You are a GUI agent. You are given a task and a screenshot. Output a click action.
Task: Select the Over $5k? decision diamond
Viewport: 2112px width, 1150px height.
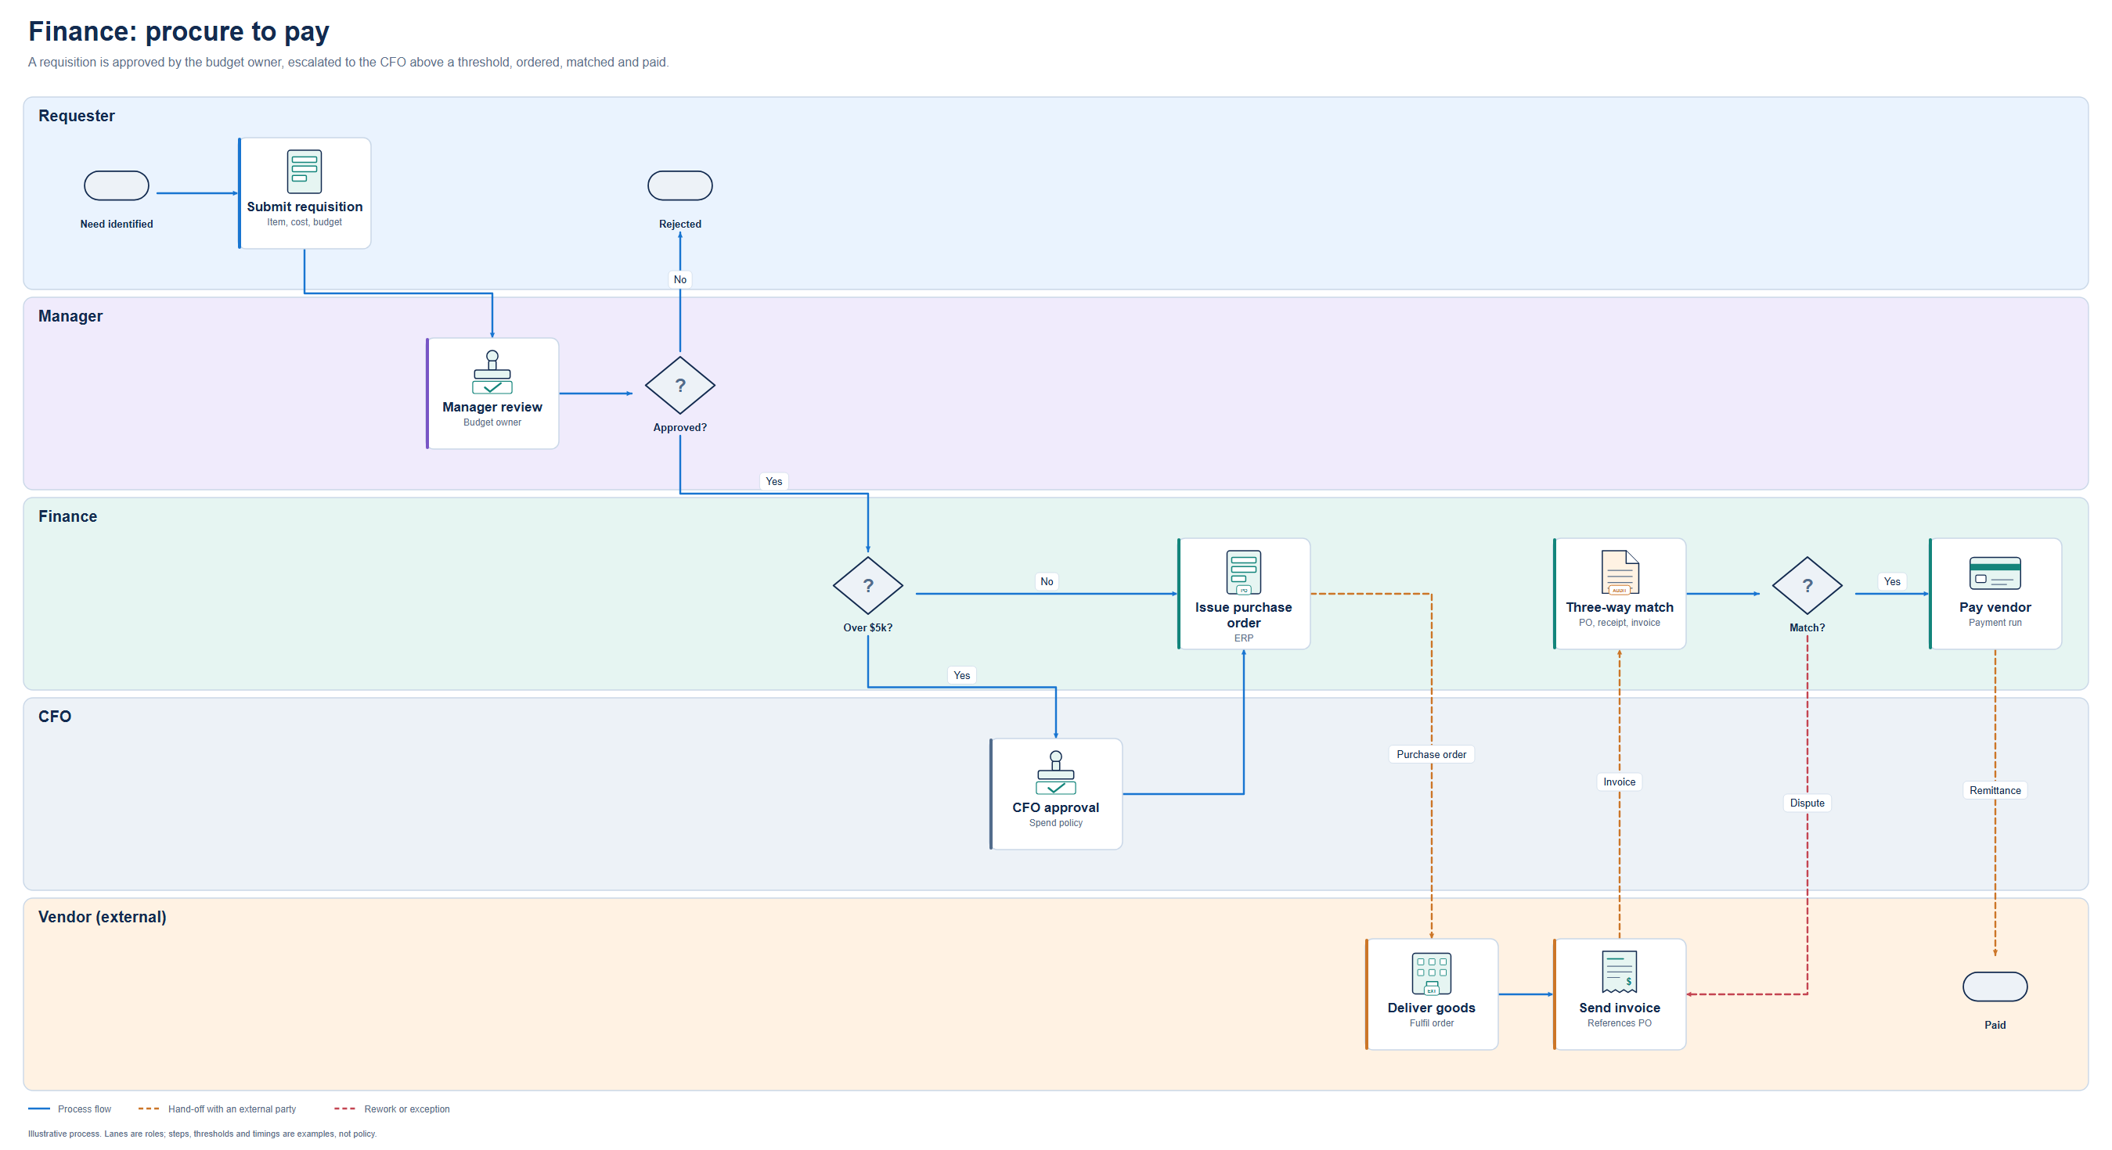(867, 585)
